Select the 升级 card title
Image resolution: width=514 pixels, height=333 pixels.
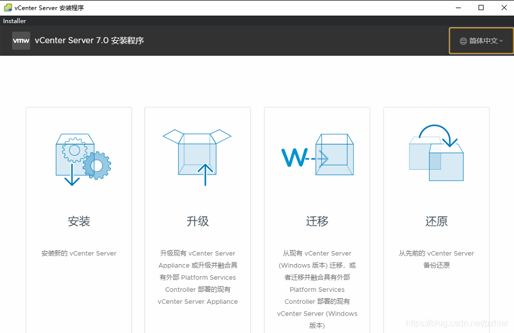click(x=198, y=221)
